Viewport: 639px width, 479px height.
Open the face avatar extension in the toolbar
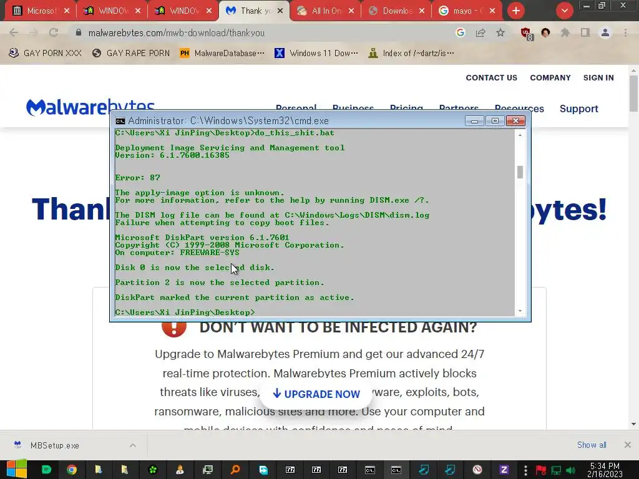point(545,32)
